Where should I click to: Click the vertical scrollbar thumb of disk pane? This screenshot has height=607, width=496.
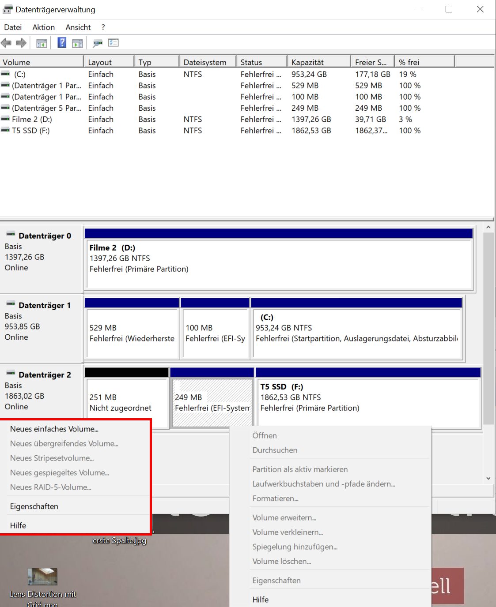pyautogui.click(x=488, y=329)
